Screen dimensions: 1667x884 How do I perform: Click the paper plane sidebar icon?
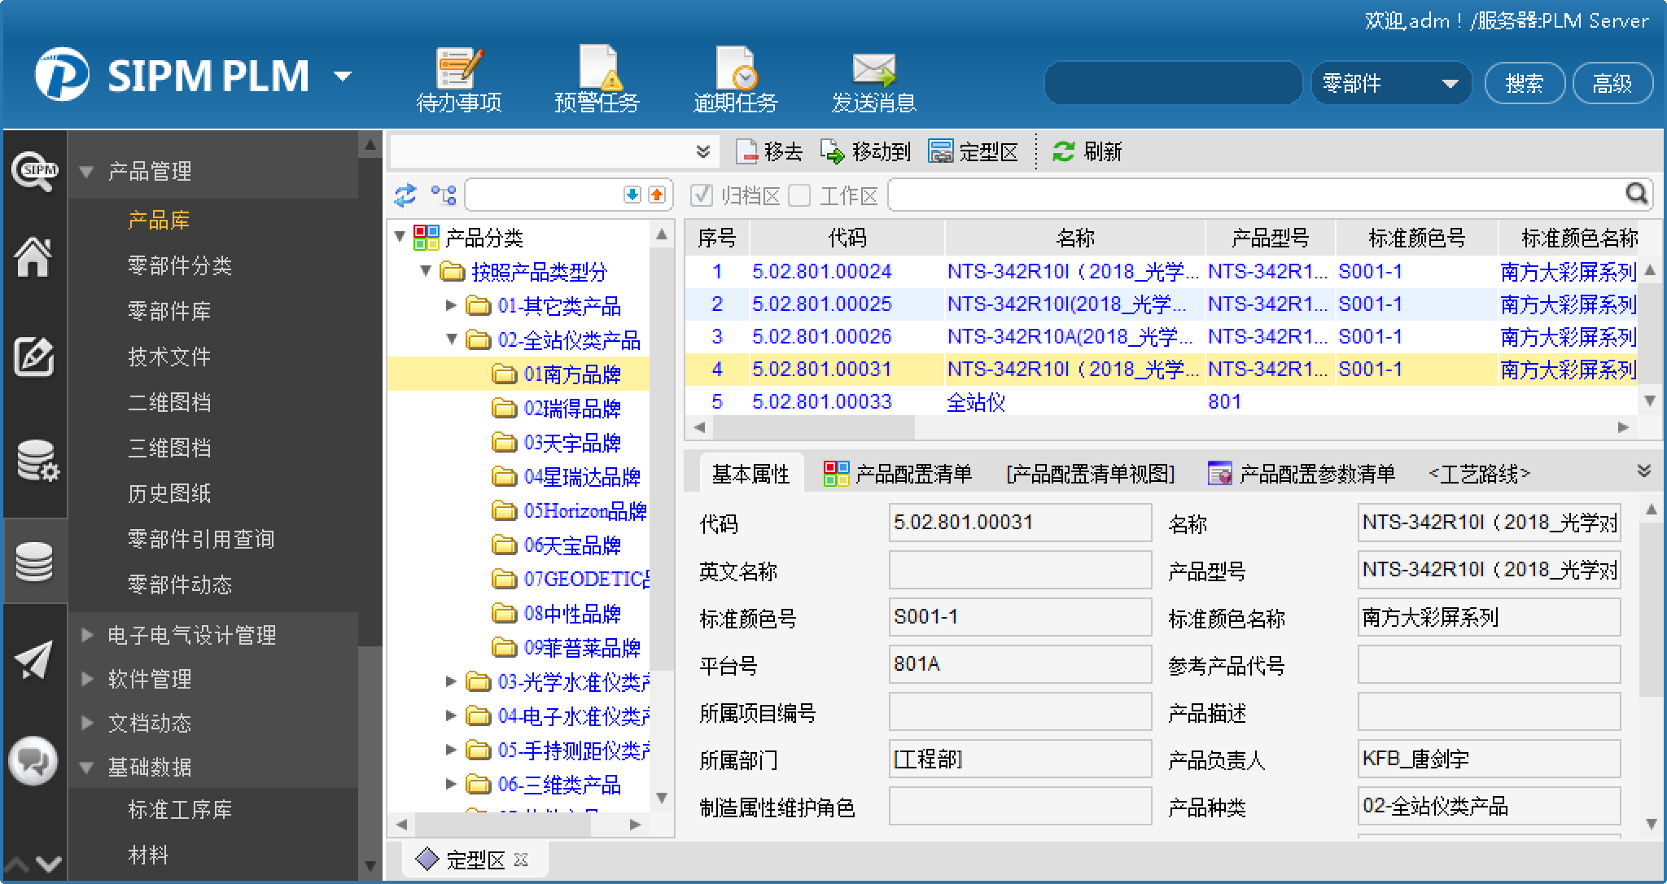click(x=33, y=659)
